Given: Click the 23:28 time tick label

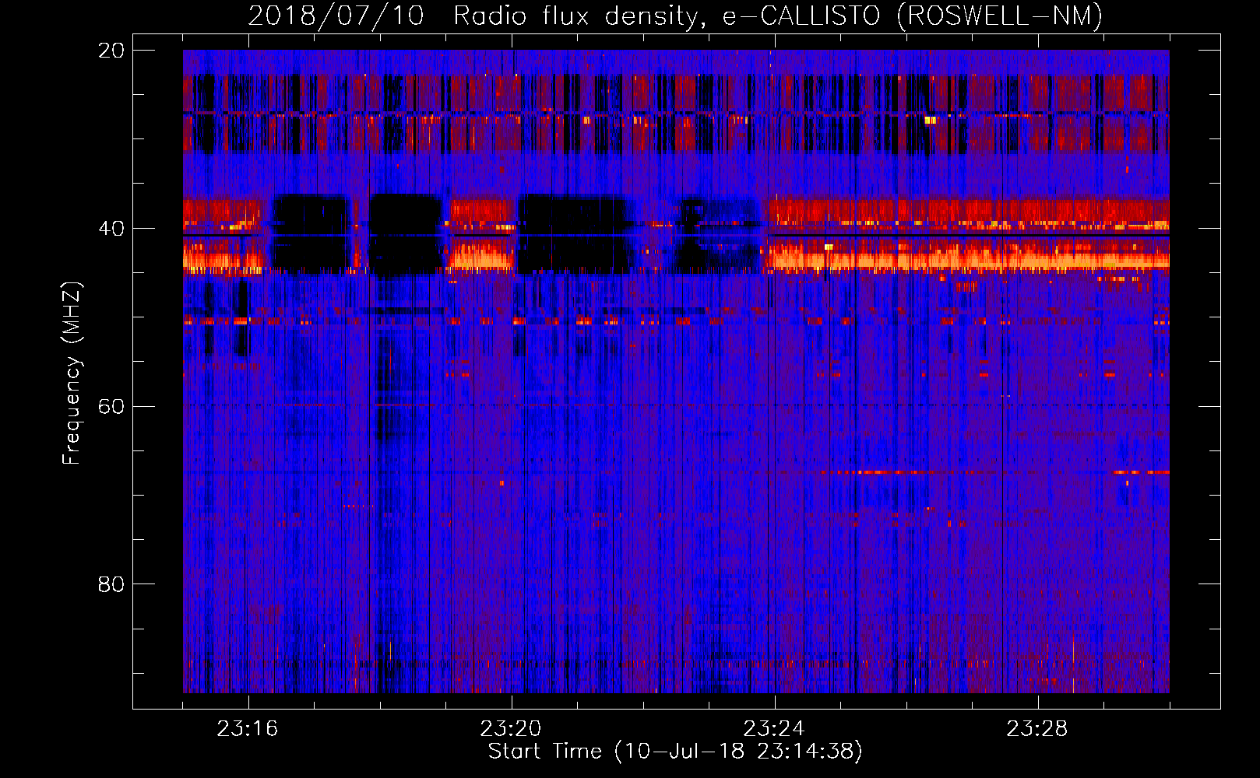Looking at the screenshot, I should pos(1037,729).
